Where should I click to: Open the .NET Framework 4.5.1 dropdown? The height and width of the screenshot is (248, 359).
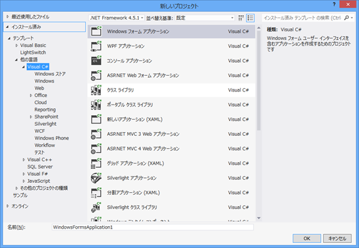[x=117, y=18]
